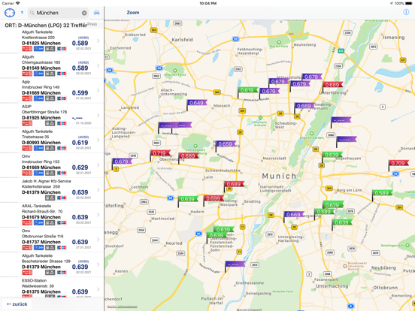Select the 0.679 flag near Aubing

[122, 162]
